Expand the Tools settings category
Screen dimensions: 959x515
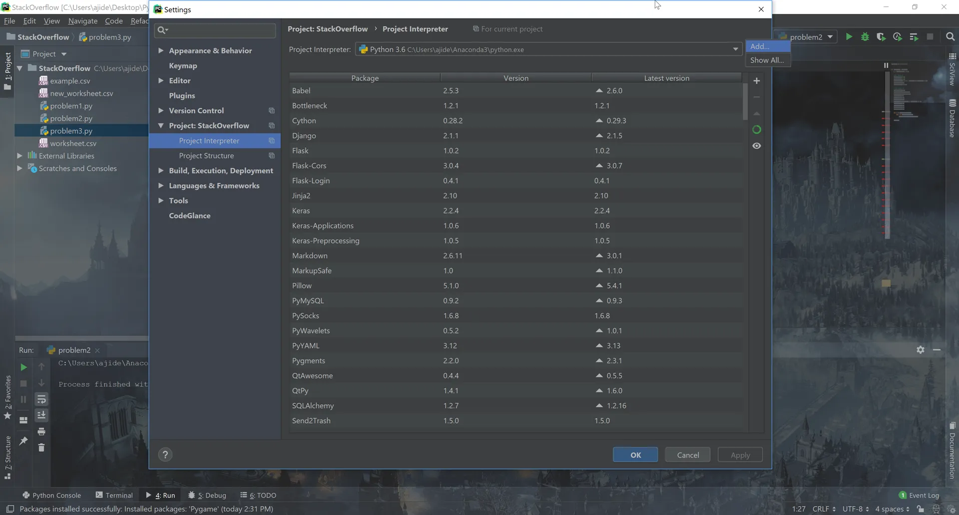[161, 200]
